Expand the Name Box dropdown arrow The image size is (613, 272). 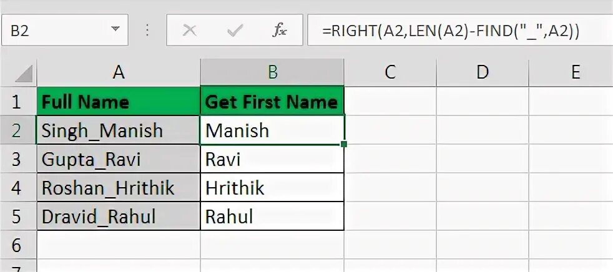115,29
